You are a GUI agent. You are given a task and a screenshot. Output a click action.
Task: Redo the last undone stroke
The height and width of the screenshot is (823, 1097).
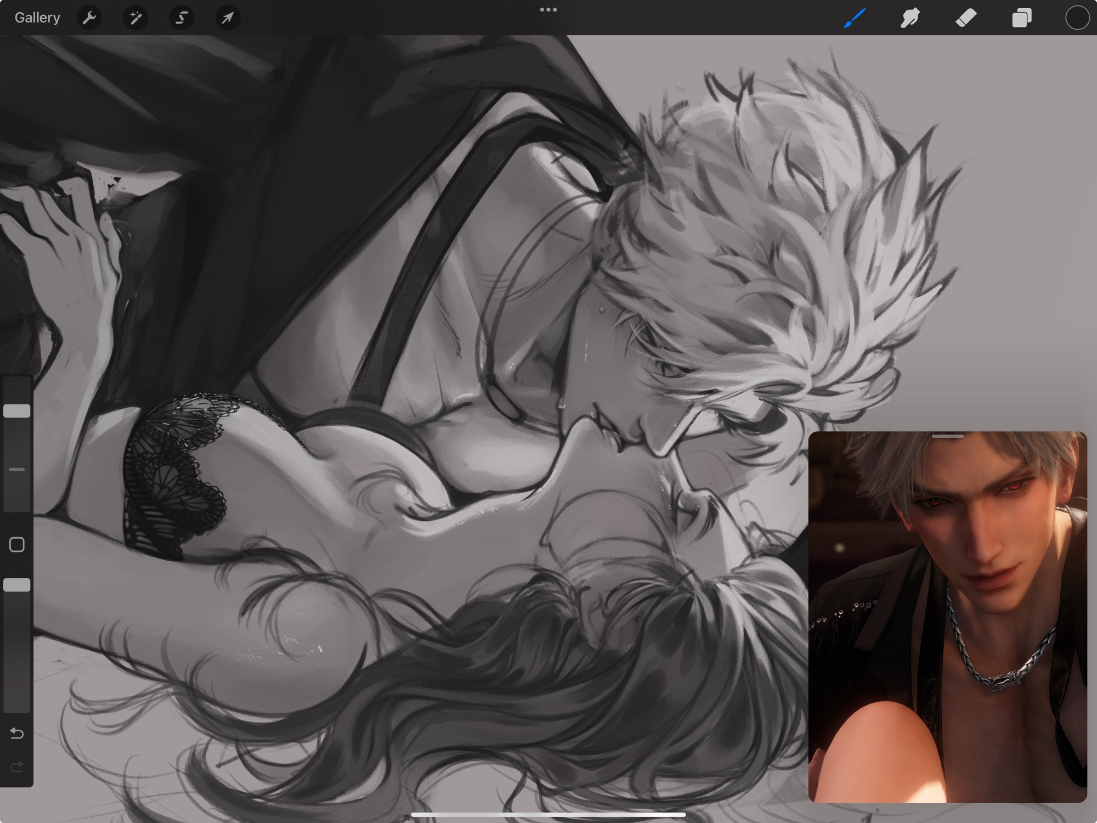(17, 766)
